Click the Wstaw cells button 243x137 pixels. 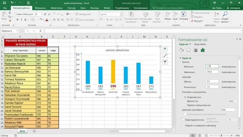tap(168, 17)
